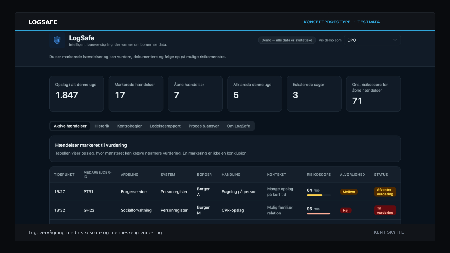Switch to the Historik tab
This screenshot has width=450, height=253.
click(x=102, y=126)
